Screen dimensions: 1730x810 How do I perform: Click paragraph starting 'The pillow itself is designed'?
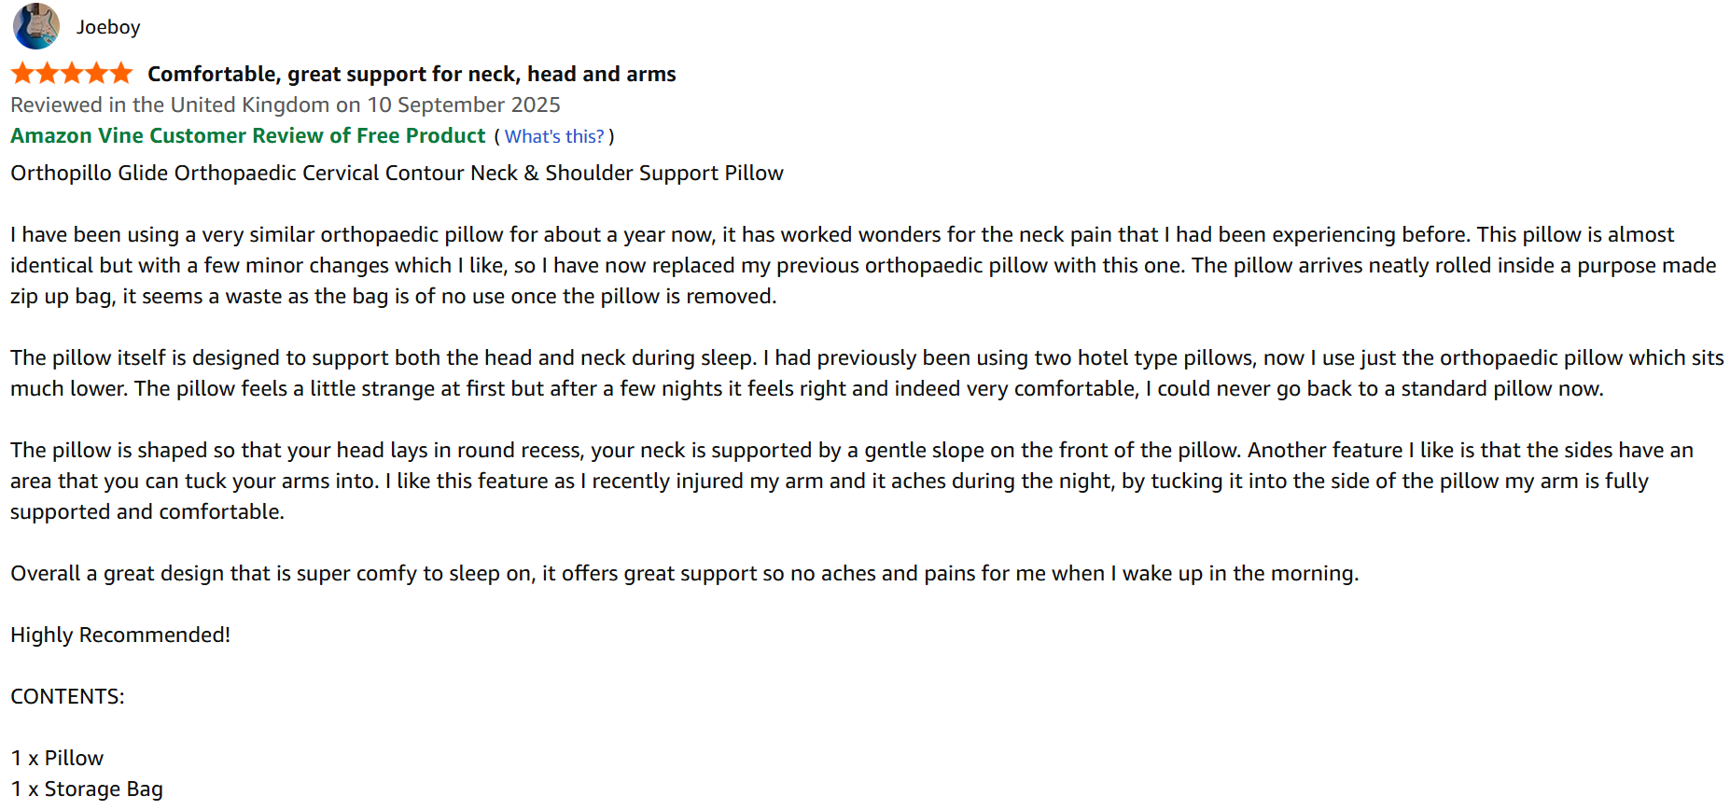840,372
